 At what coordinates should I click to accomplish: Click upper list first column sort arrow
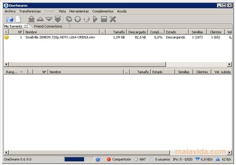6,32
